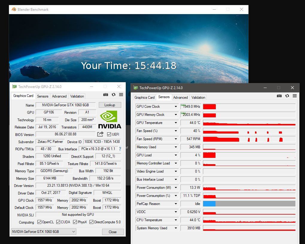Toggle the OpenCL checkbox

click(x=39, y=222)
